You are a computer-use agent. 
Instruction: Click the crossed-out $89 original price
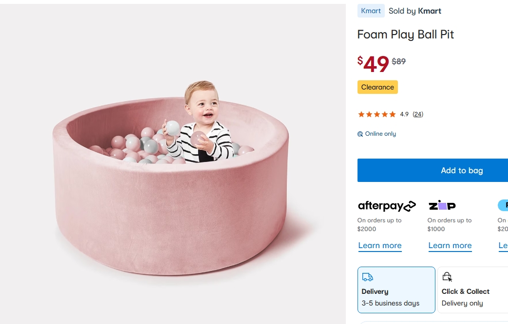(x=399, y=61)
